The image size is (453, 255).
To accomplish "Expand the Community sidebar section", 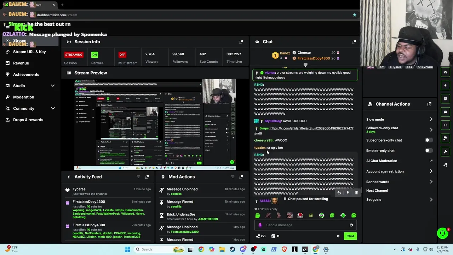I will pos(53,108).
